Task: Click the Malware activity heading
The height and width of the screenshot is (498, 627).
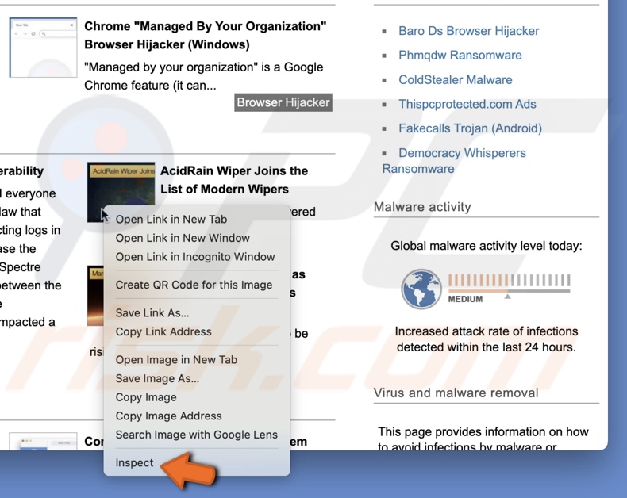Action: [x=422, y=207]
